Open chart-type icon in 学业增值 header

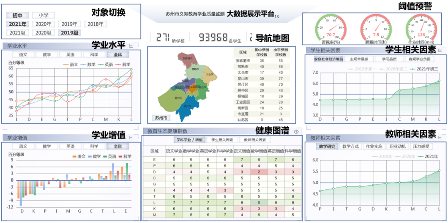131,138
